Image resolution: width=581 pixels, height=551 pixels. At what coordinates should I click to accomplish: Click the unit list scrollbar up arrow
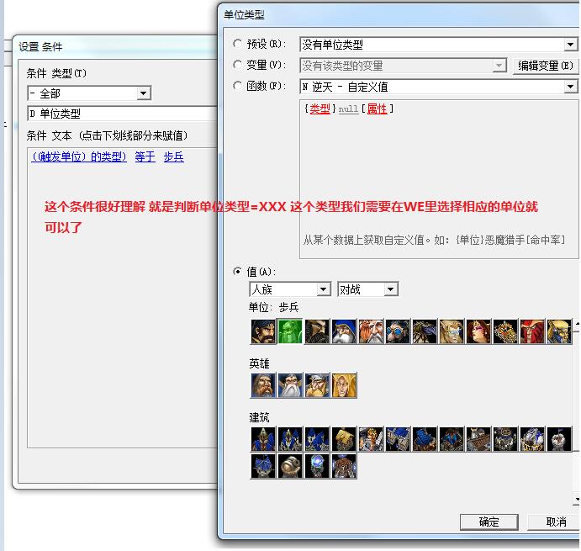[x=576, y=325]
